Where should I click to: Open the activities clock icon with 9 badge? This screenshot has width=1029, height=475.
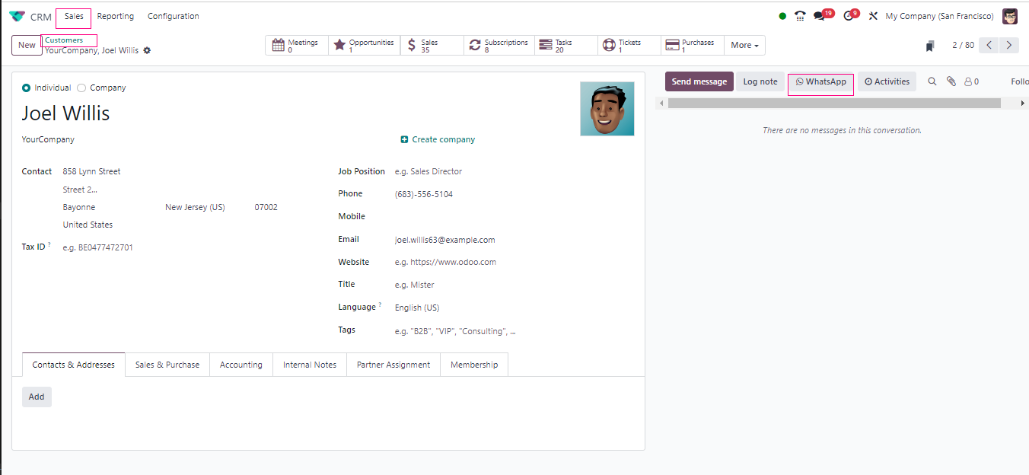(x=849, y=16)
